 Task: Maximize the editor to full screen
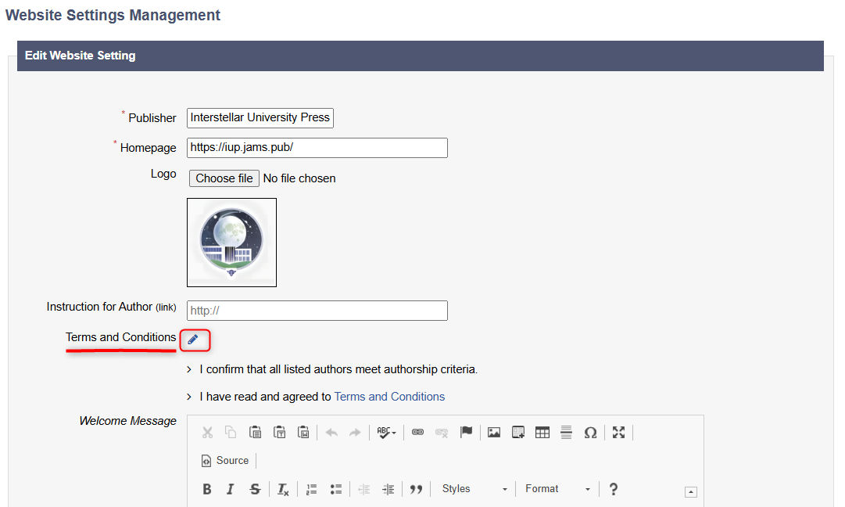[618, 433]
